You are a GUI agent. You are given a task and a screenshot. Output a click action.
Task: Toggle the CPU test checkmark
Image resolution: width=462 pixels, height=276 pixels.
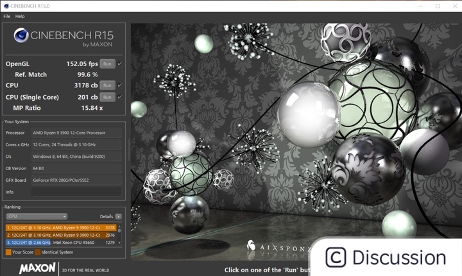119,85
